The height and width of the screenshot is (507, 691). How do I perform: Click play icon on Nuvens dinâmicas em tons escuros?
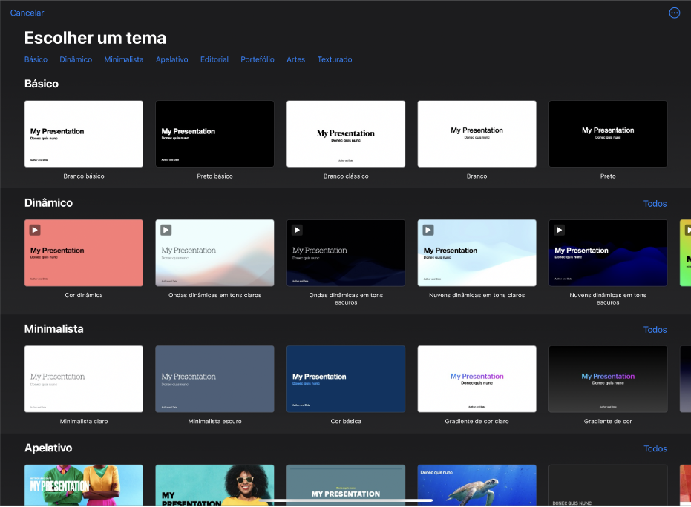pyautogui.click(x=559, y=230)
